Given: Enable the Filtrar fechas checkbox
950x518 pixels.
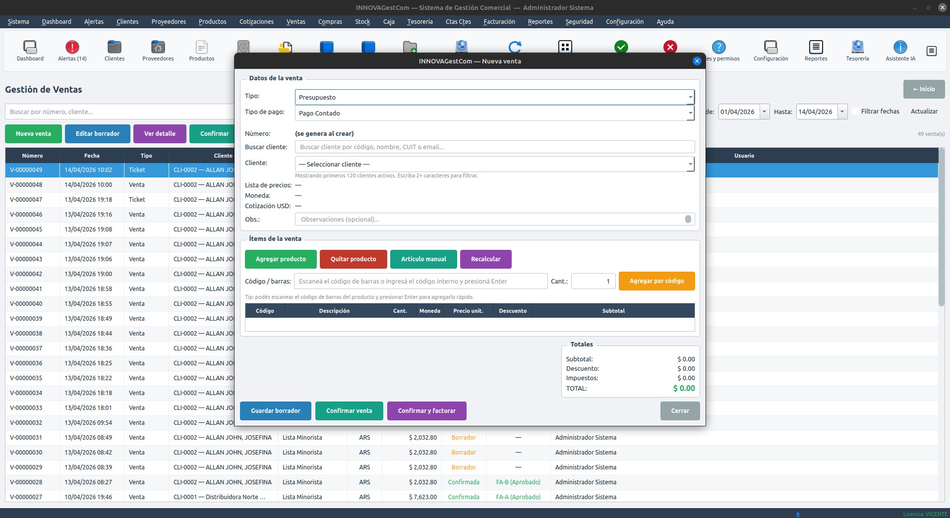Looking at the screenshot, I should point(855,112).
